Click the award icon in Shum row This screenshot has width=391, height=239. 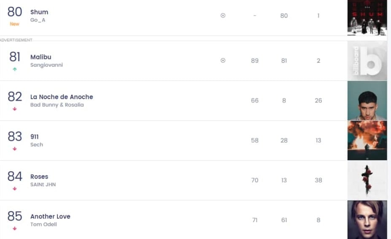tap(223, 16)
